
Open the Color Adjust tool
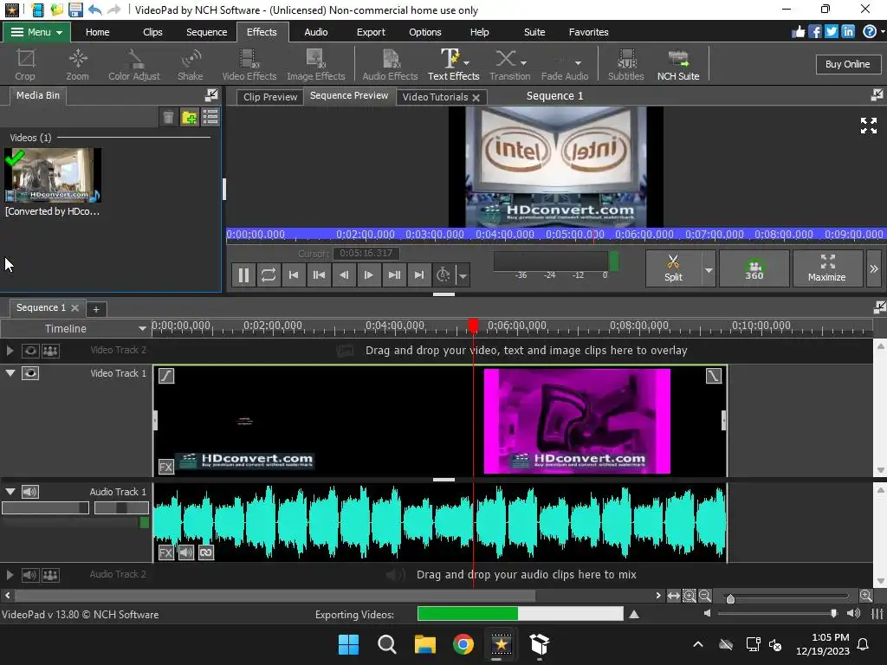point(134,64)
